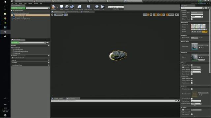Click the Textures button under material

(x=201, y=60)
